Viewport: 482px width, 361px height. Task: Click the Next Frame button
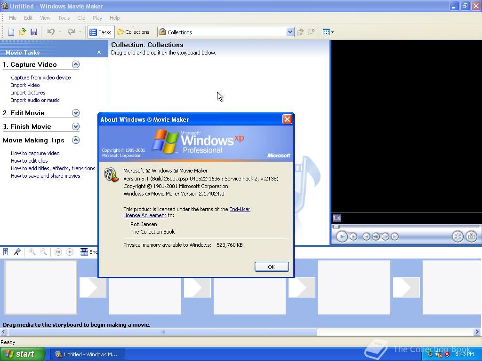pos(385,237)
